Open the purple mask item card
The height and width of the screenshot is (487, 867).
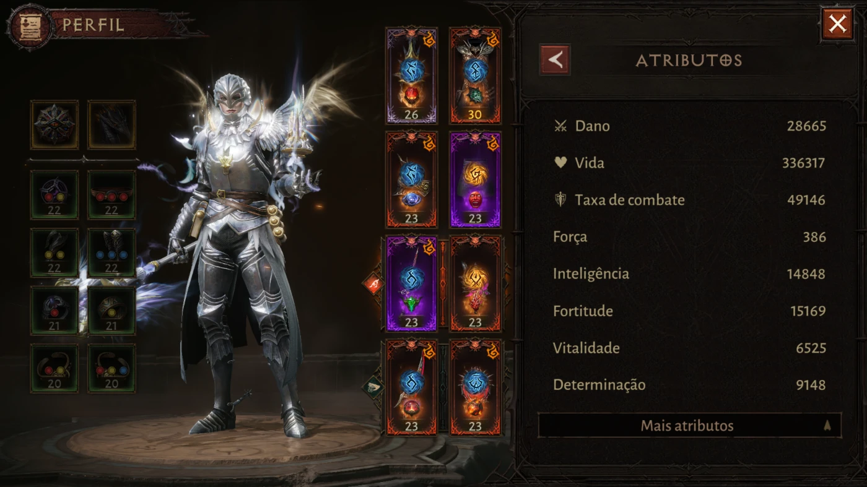[x=475, y=179]
